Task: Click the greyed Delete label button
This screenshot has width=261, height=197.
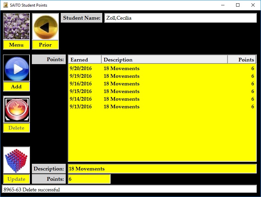Action: pyautogui.click(x=16, y=128)
